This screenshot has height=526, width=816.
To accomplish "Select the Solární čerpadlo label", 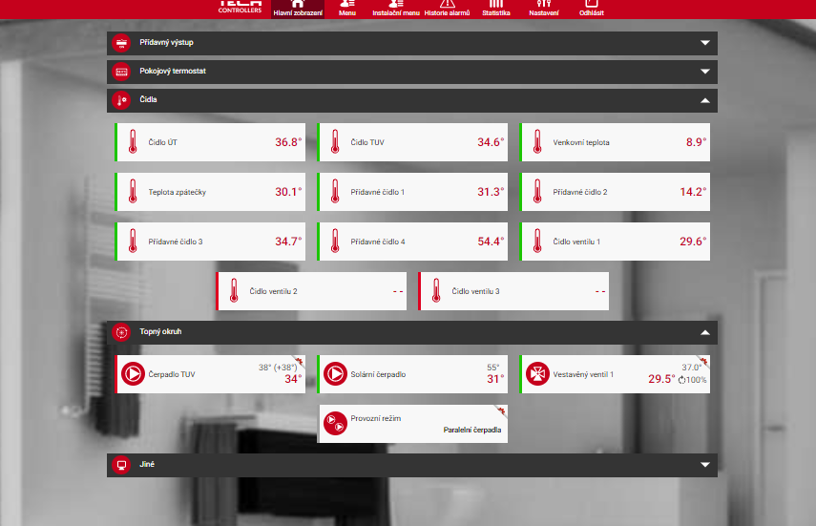I will pos(378,374).
